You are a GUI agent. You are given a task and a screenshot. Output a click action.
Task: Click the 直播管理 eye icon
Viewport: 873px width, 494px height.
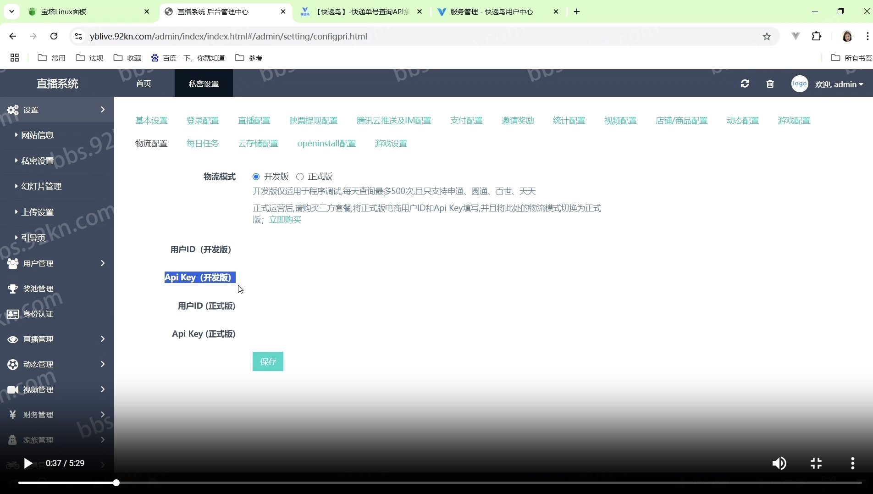13,339
